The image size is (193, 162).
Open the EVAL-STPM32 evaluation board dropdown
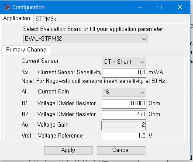tap(86, 39)
